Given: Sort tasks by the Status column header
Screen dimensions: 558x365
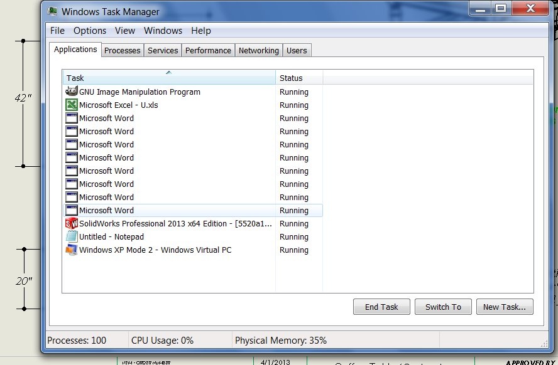Looking at the screenshot, I should click(299, 77).
